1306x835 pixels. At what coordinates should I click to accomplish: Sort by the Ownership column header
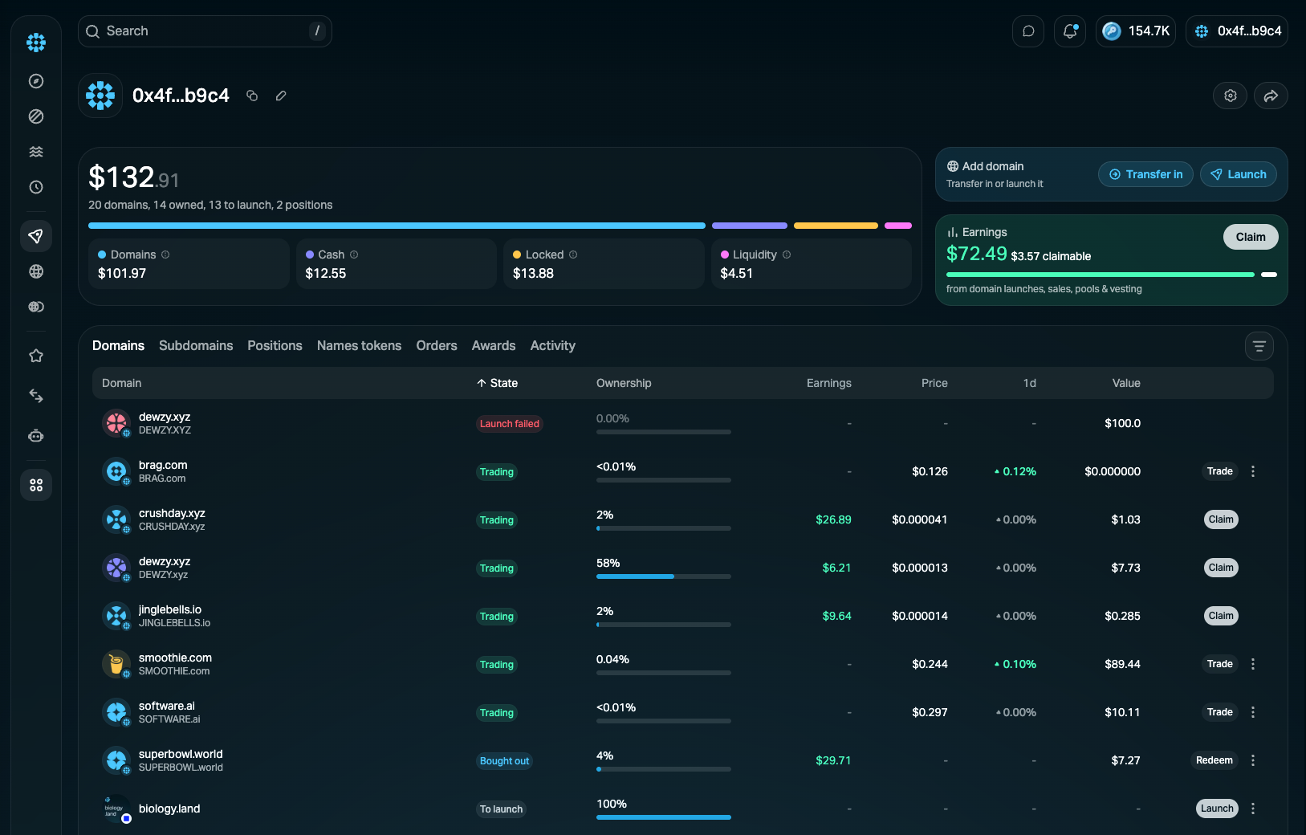coord(624,383)
